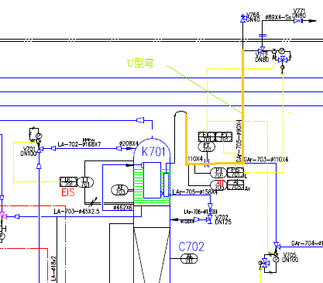Select the V712 DN80 valve symbol
This screenshot has width=323, height=283.
point(262,50)
